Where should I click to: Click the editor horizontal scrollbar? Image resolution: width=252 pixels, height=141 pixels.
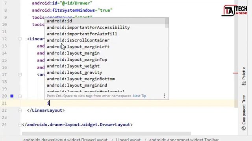[106, 133]
